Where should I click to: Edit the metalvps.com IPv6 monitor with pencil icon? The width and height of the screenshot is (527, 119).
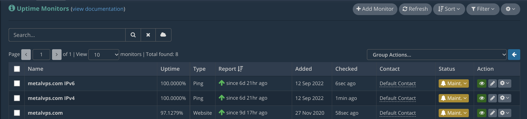[x=493, y=83]
